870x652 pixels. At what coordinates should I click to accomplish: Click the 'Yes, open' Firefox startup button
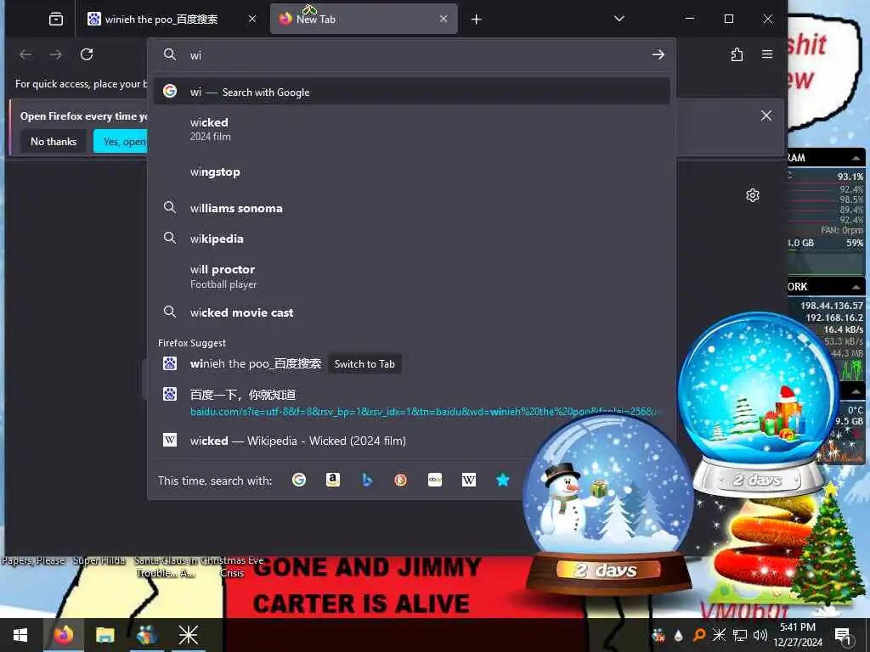(121, 142)
